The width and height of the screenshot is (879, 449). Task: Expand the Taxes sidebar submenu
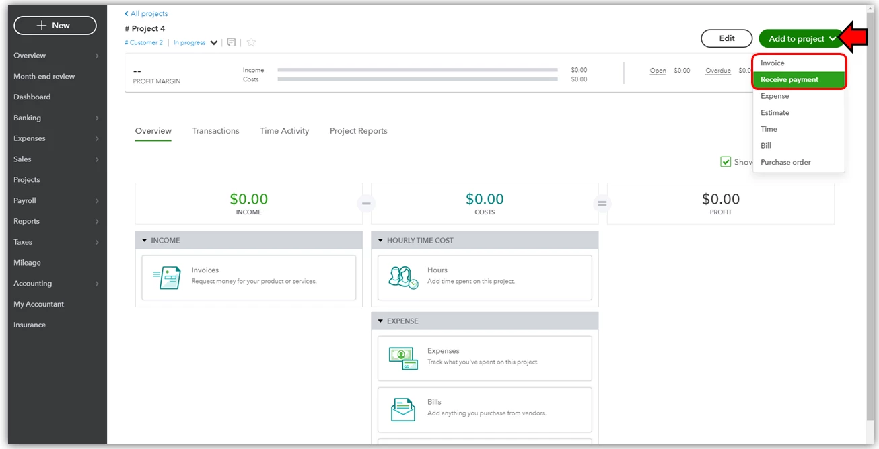click(x=97, y=242)
